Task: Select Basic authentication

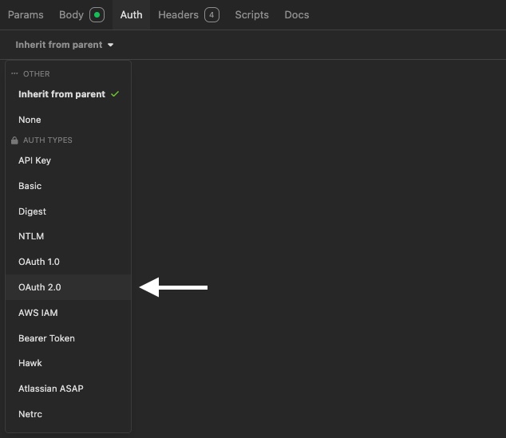Action: pos(30,186)
